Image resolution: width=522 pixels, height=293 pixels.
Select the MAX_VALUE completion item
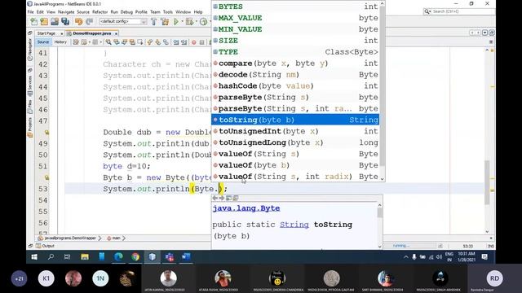[295, 18]
